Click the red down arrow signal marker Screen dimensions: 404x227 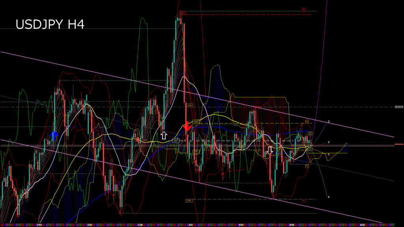pyautogui.click(x=187, y=127)
